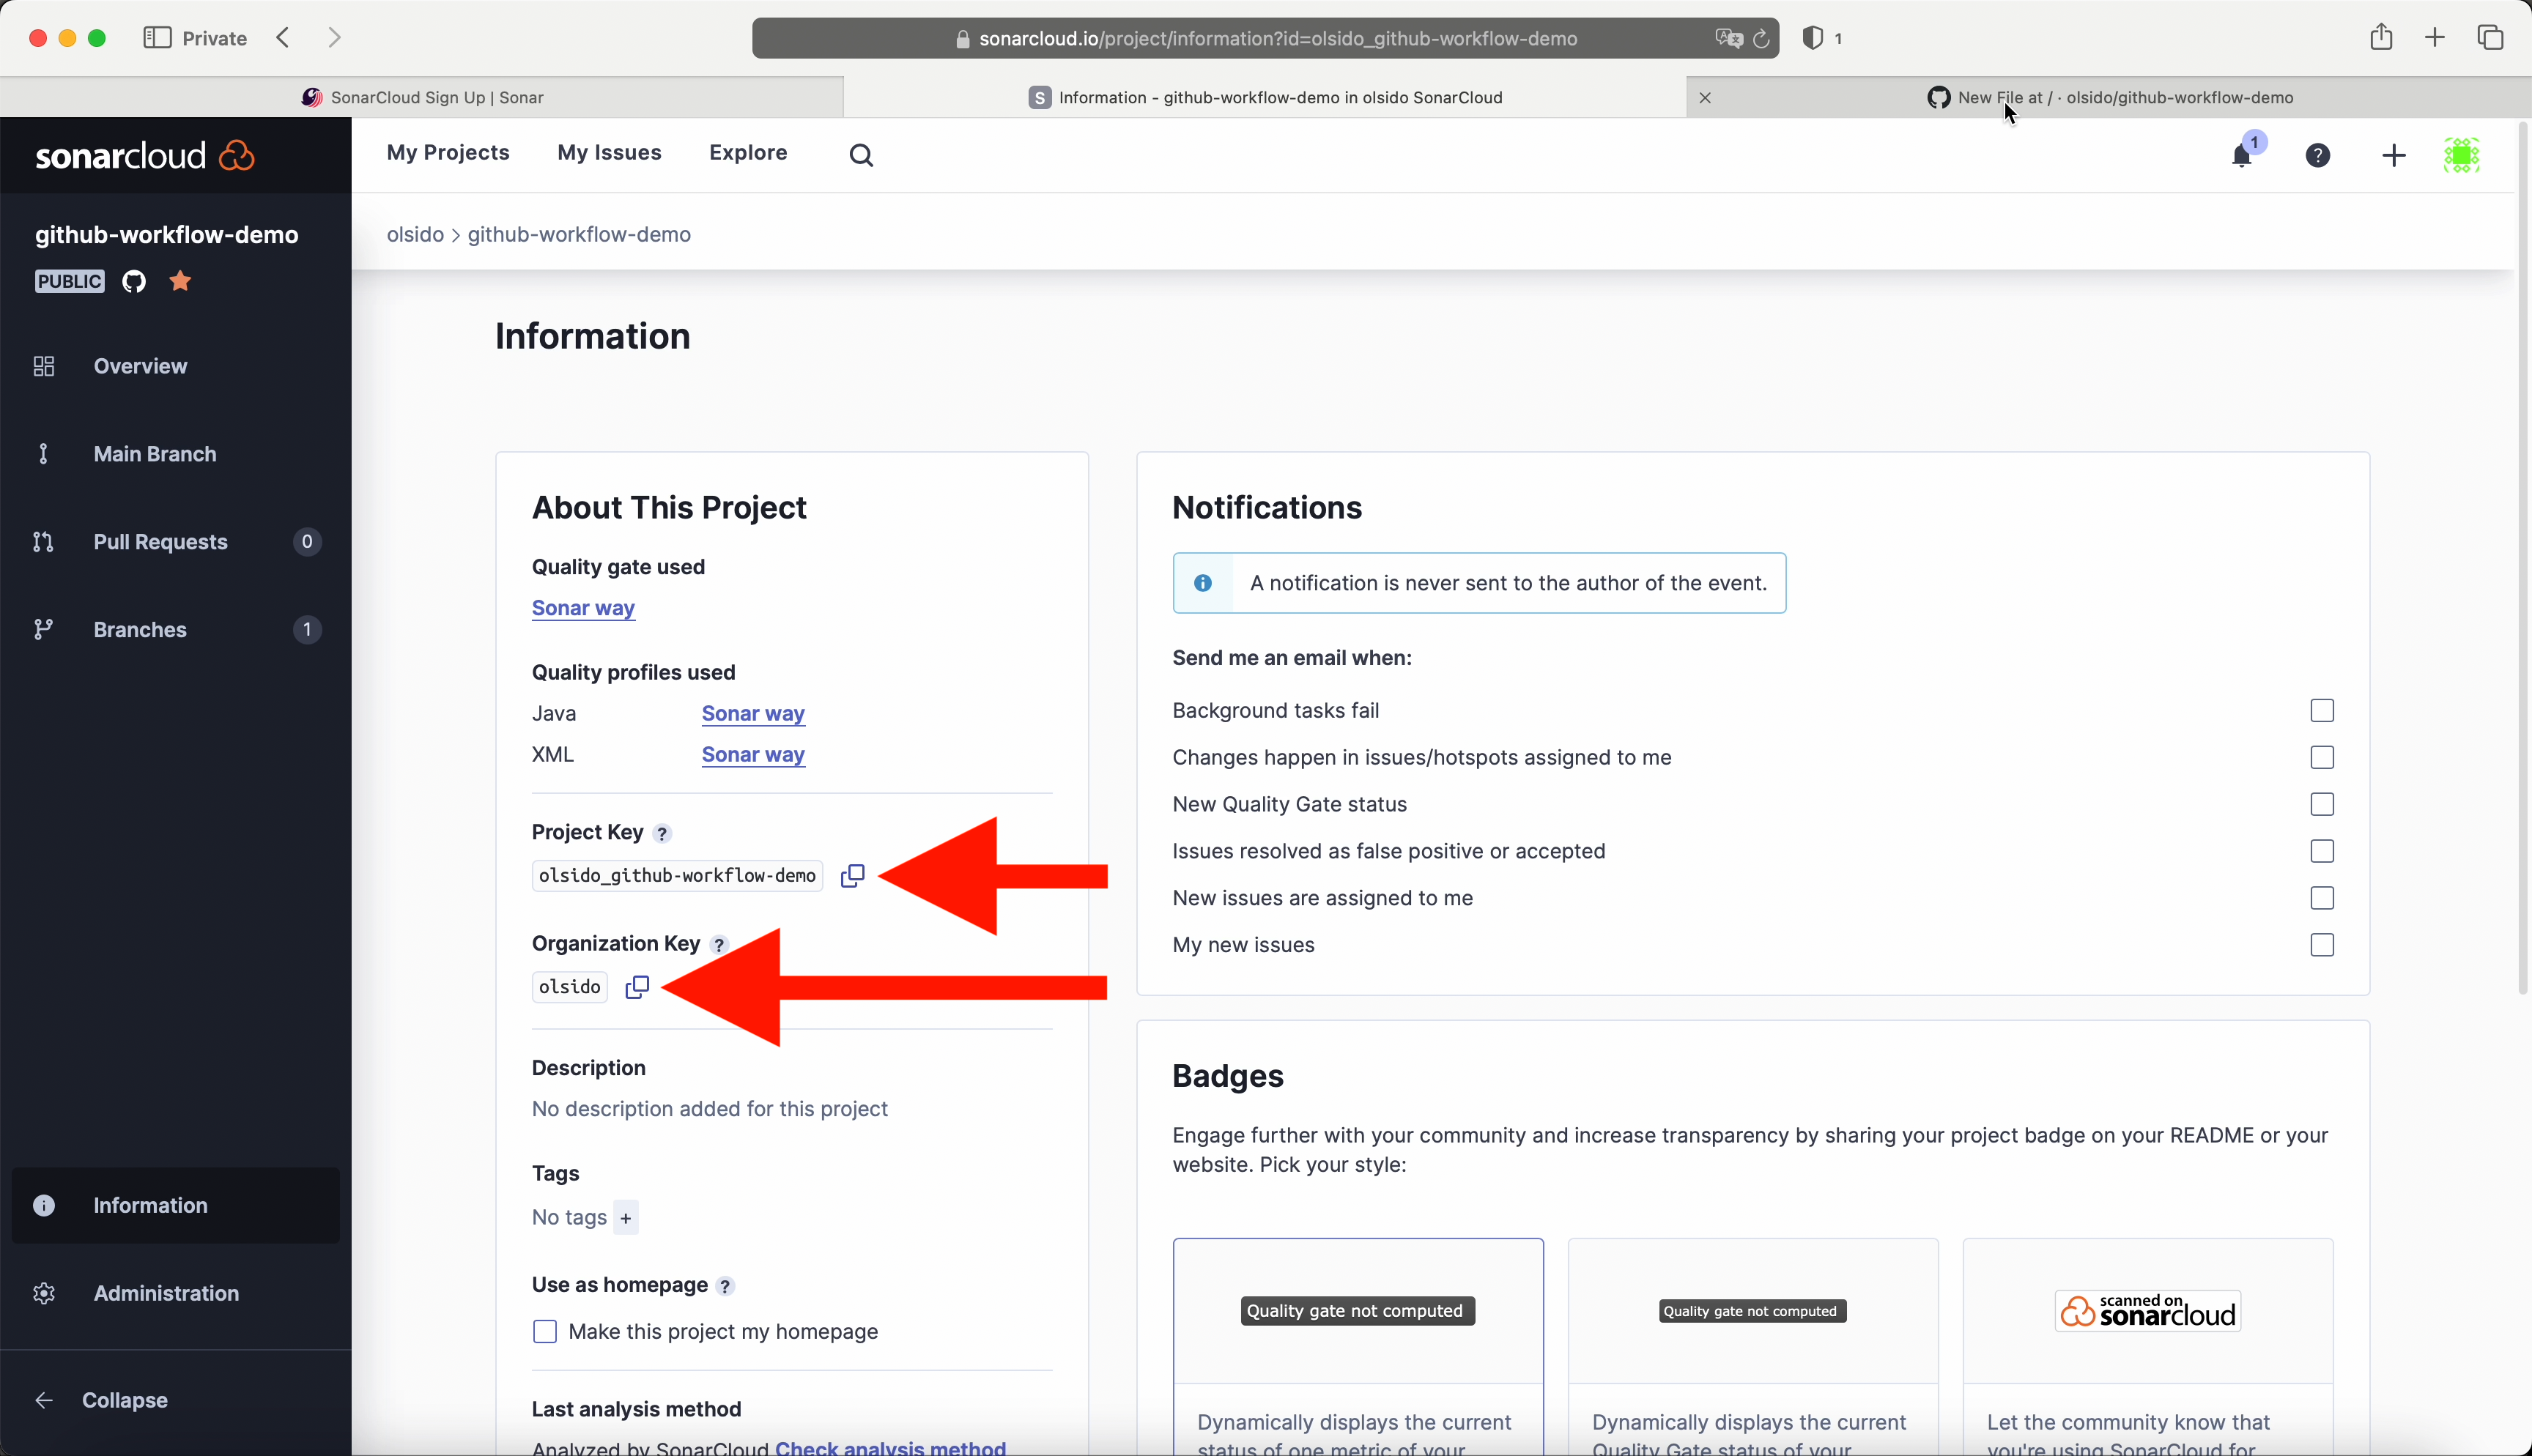Open the Sonar way quality gate link
Image resolution: width=2532 pixels, height=1456 pixels.
click(x=583, y=608)
